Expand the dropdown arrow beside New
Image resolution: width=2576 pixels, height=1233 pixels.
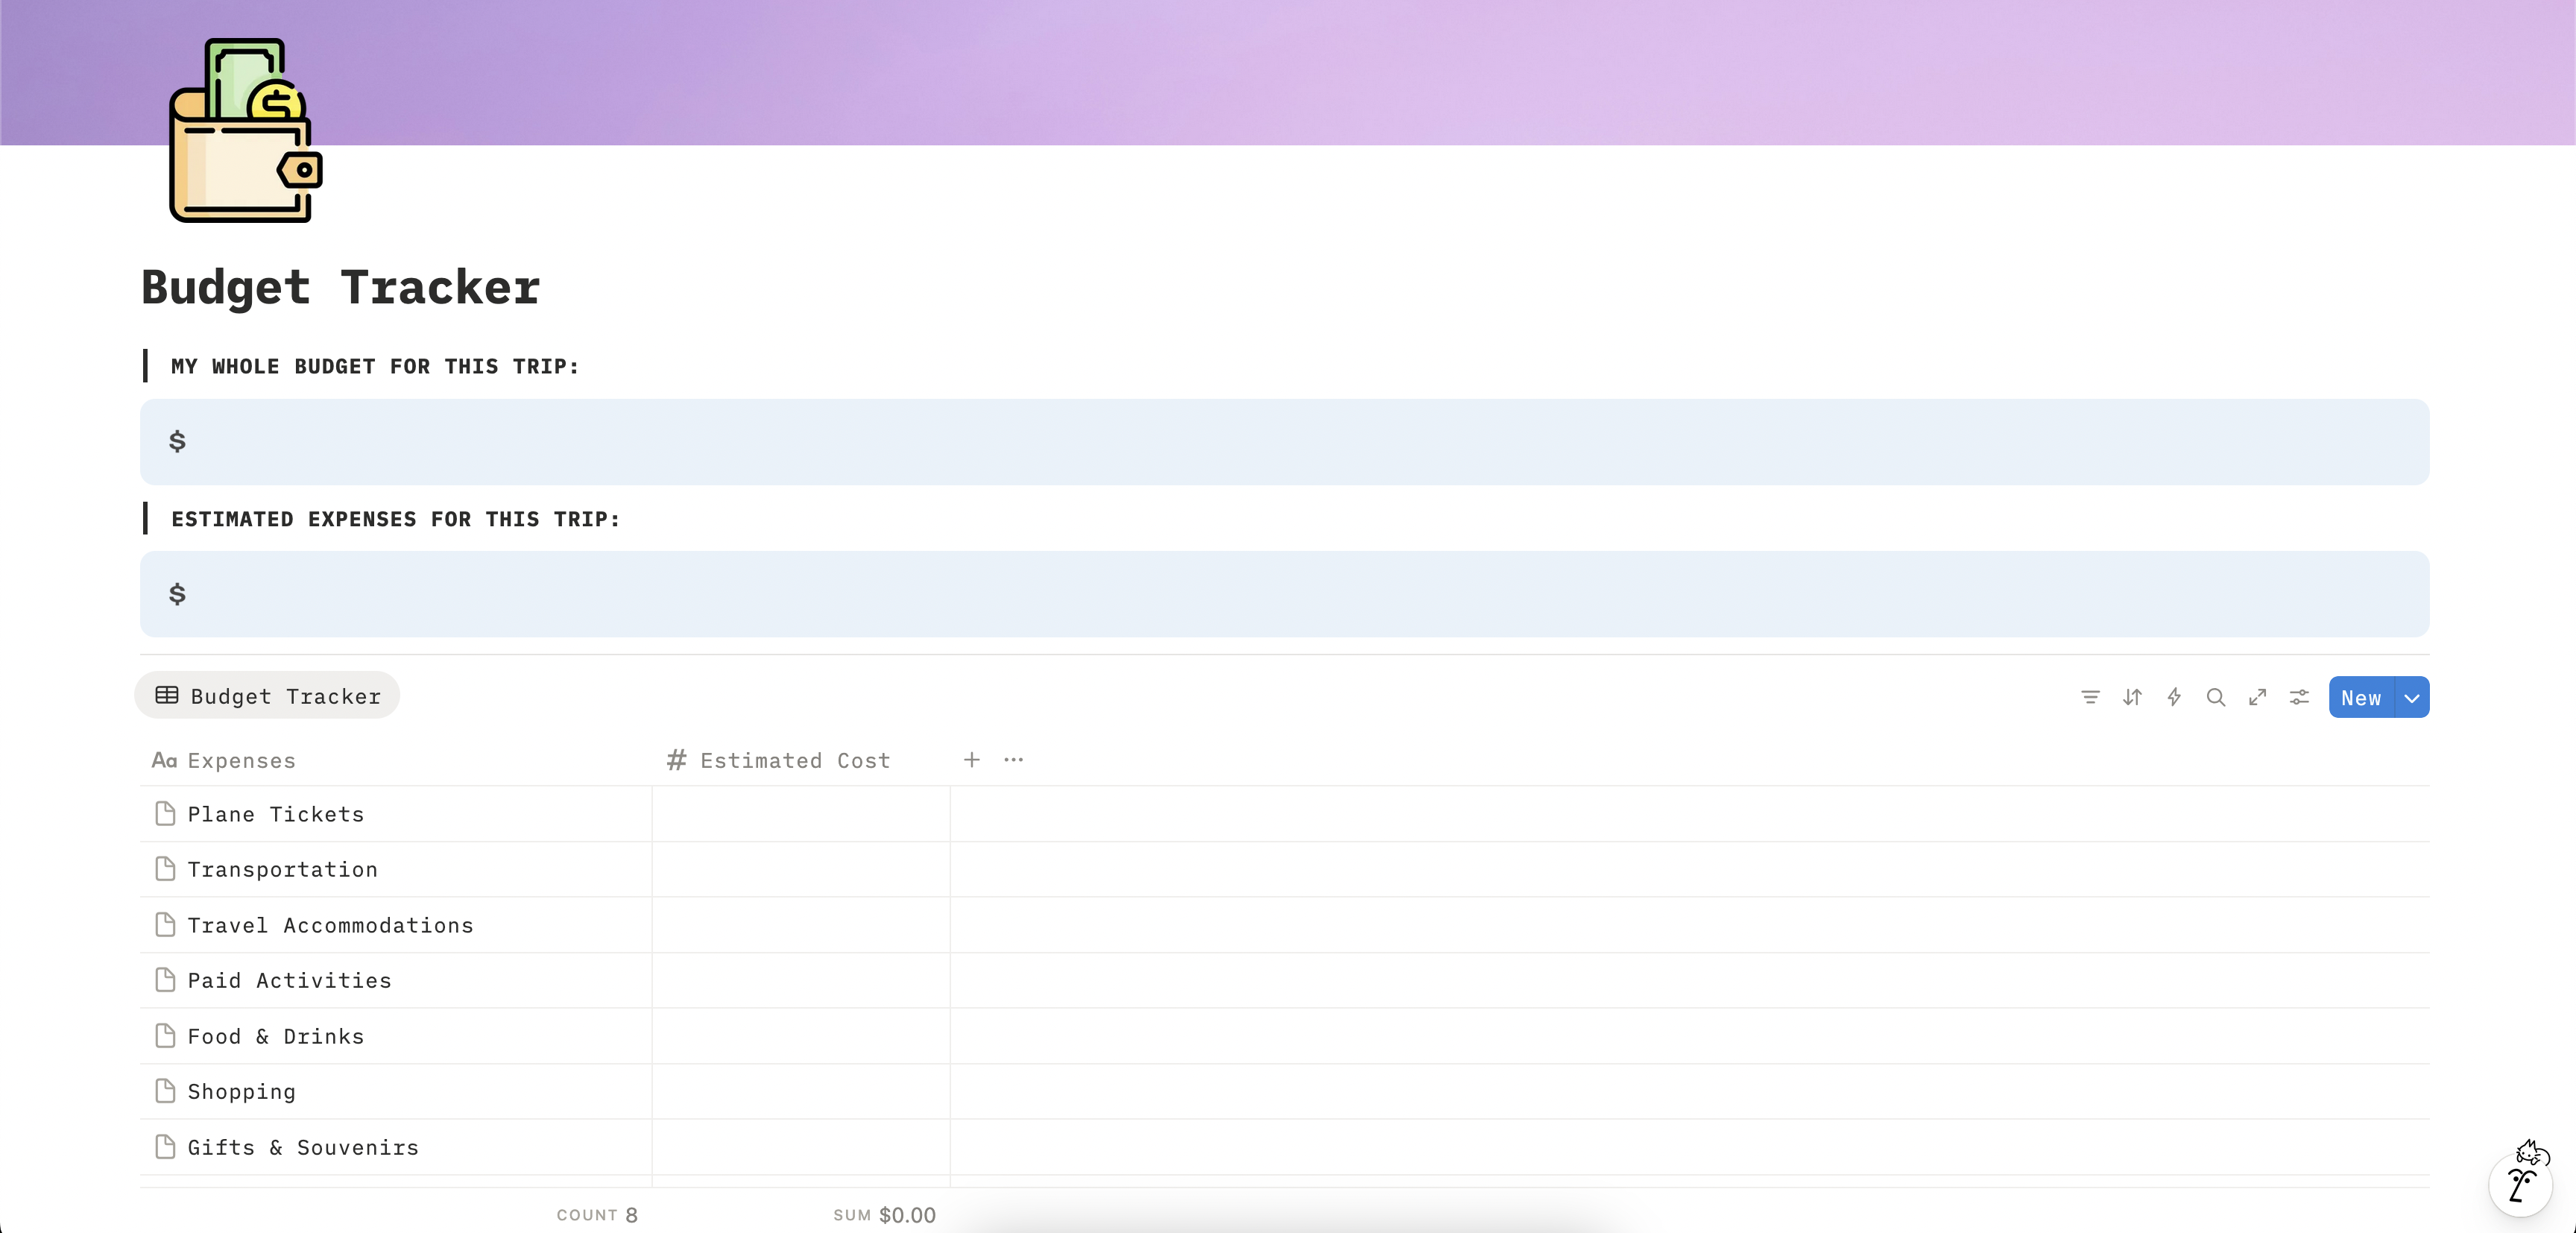point(2412,698)
